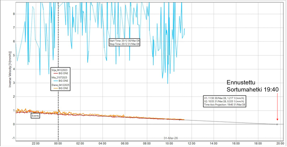This screenshot has height=147, width=287.
Task: Click the 12:00 time axis label
Action: 192,143
